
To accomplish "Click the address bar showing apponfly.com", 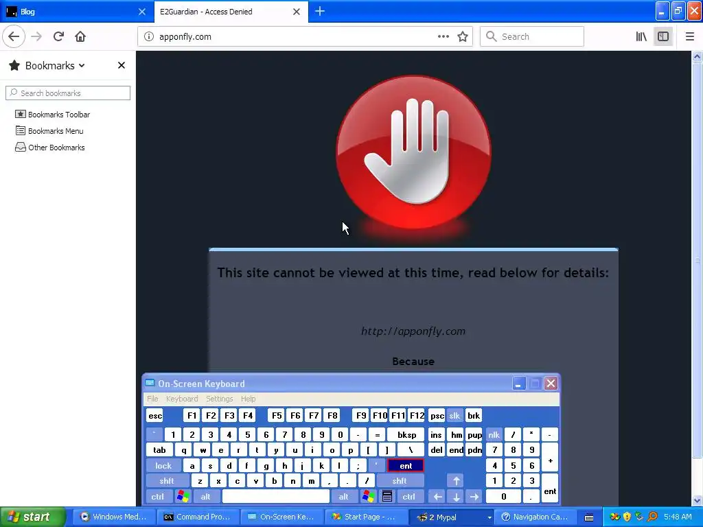I will pyautogui.click(x=305, y=37).
